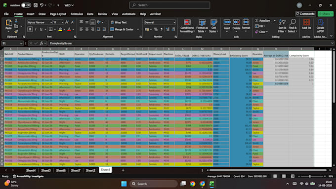Click the Cut scissors icon
The width and height of the screenshot is (336, 189).
pos(16,21)
